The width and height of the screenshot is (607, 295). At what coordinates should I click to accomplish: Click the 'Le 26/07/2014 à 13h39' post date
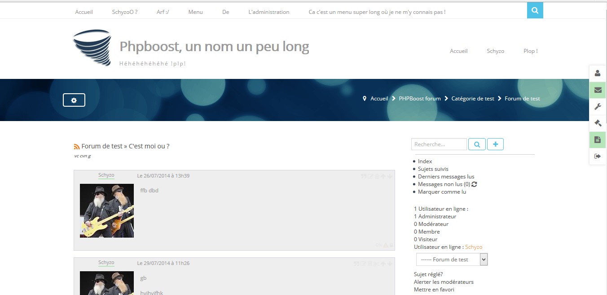pos(163,176)
